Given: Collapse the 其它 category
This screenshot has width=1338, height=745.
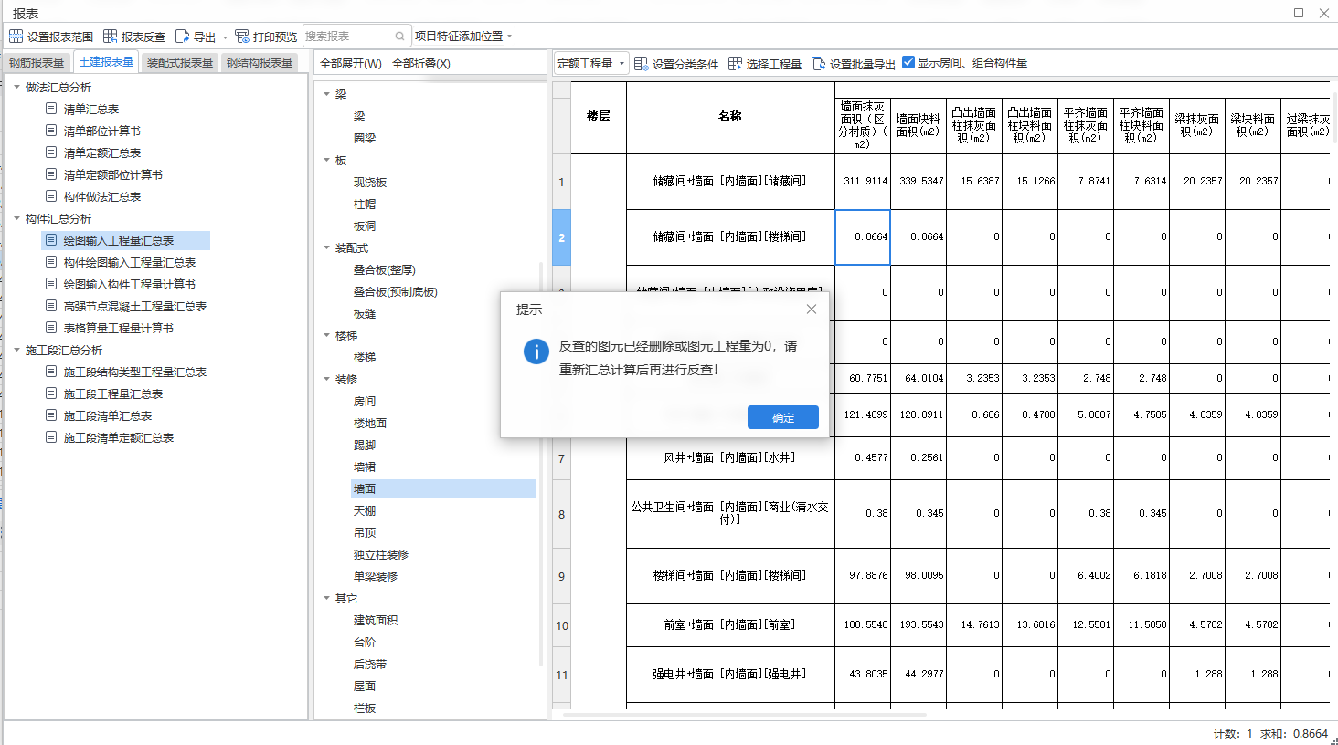Looking at the screenshot, I should click(x=326, y=598).
